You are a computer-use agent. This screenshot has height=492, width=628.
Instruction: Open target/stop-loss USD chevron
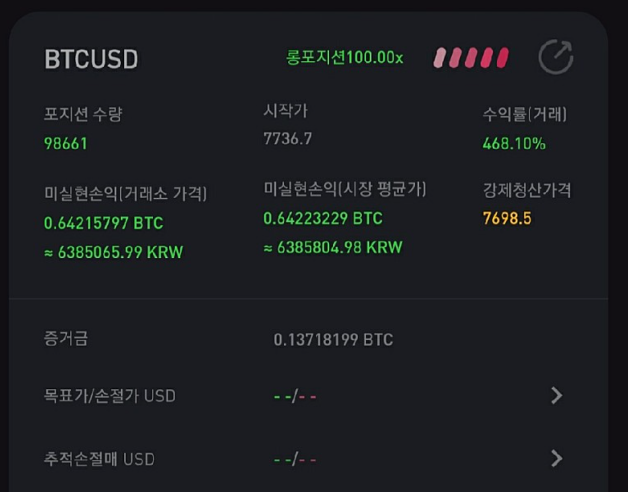tap(556, 395)
